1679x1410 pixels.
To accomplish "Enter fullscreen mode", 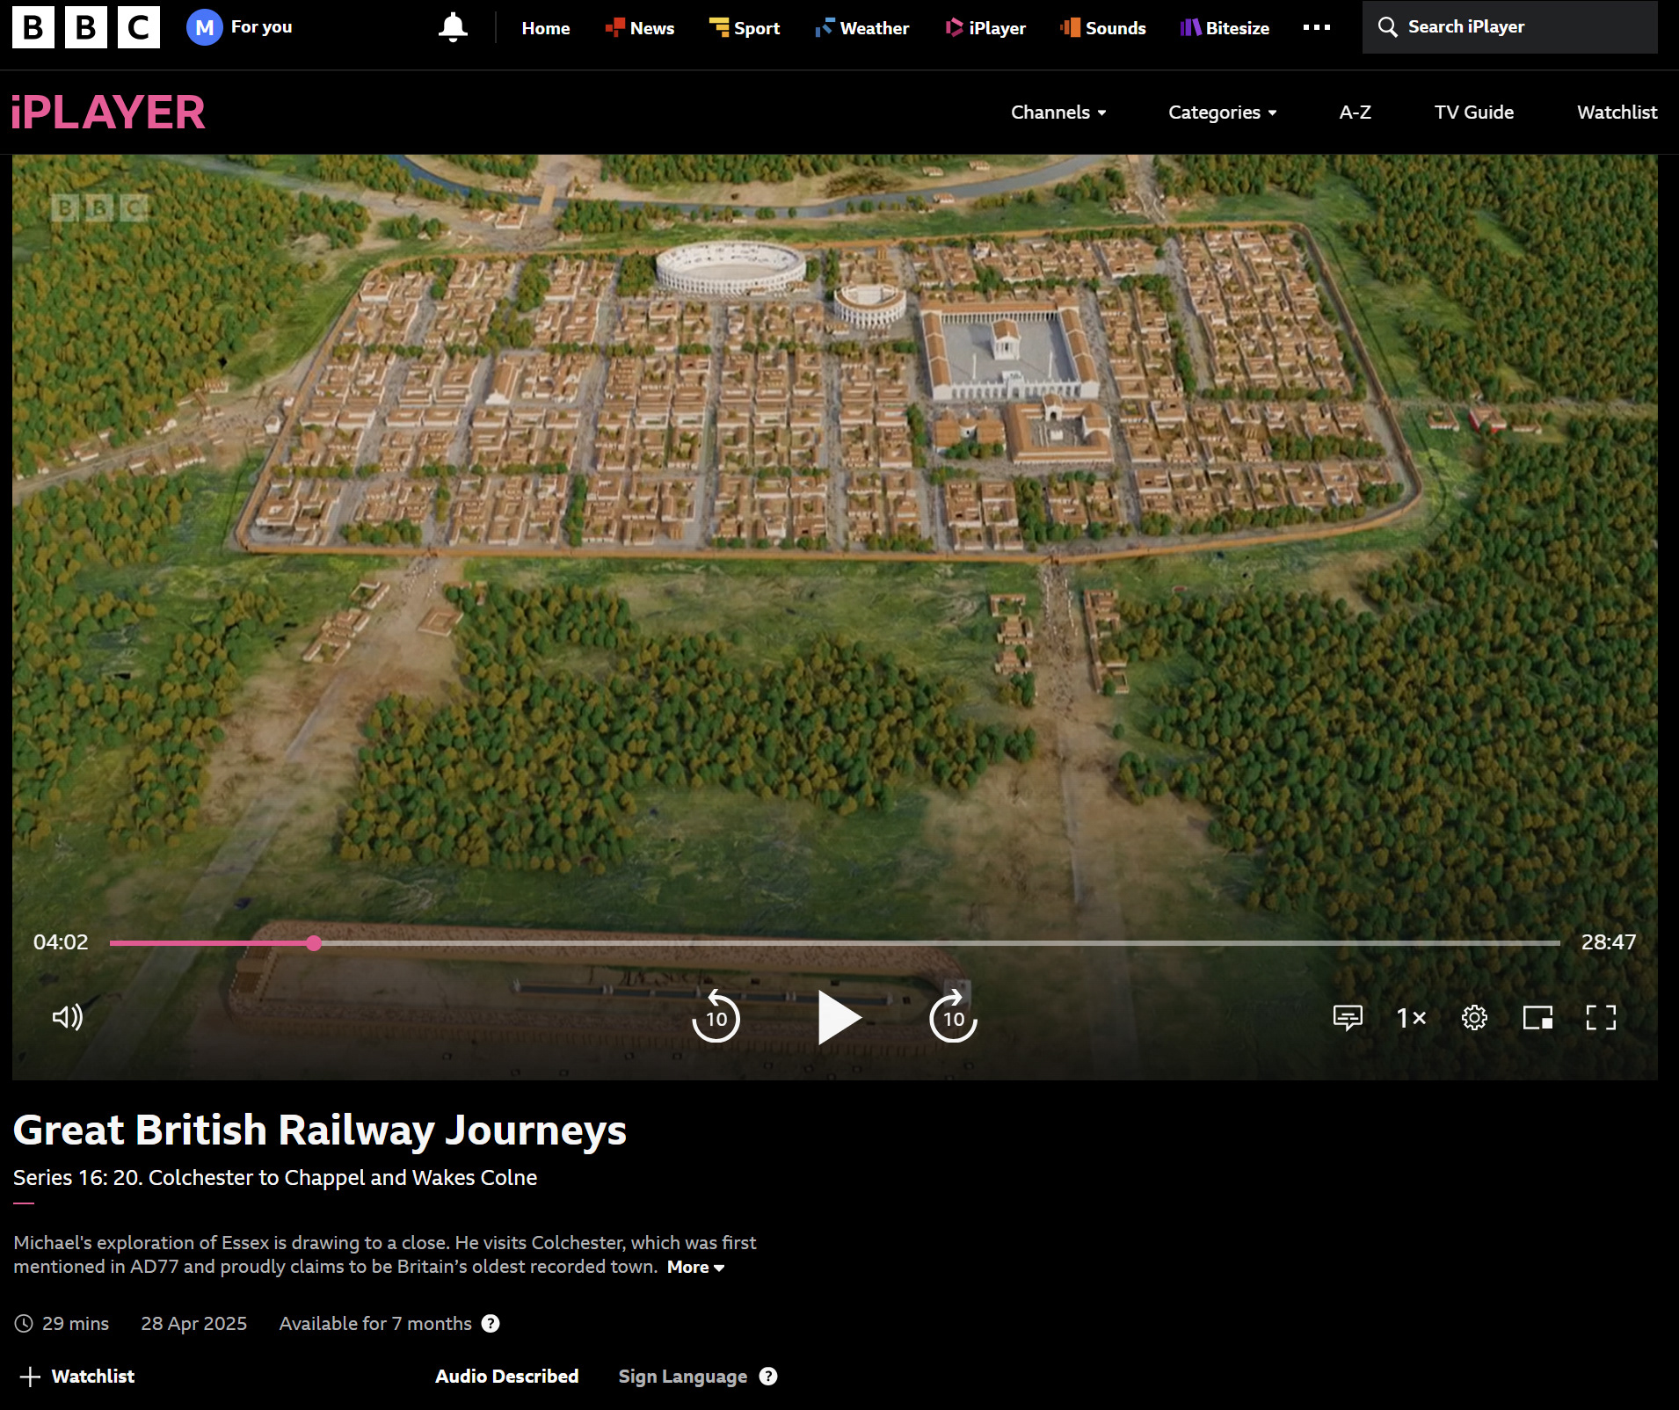I will click(x=1601, y=1018).
